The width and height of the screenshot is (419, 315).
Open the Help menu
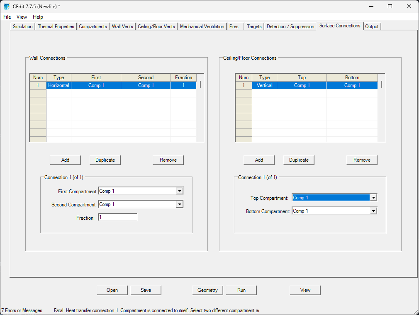[x=38, y=17]
